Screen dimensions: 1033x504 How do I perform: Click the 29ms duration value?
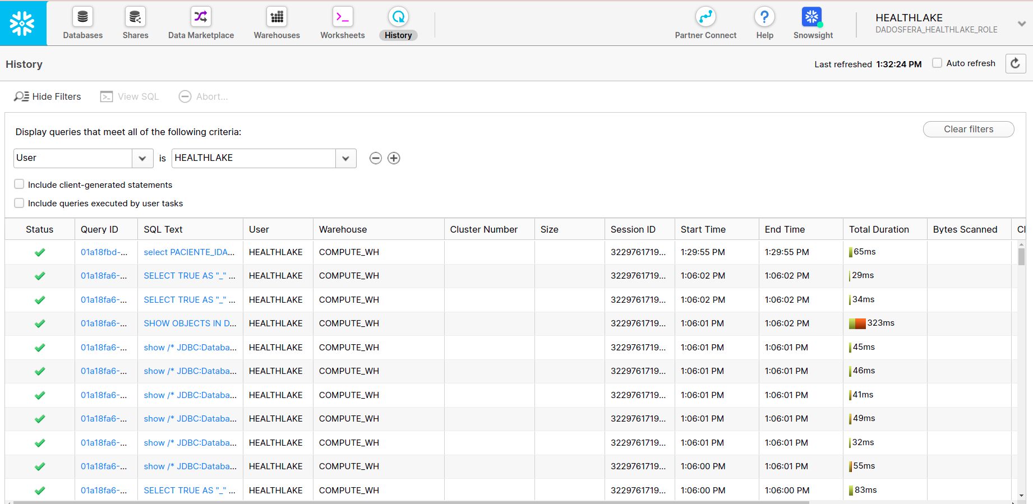[x=863, y=275]
